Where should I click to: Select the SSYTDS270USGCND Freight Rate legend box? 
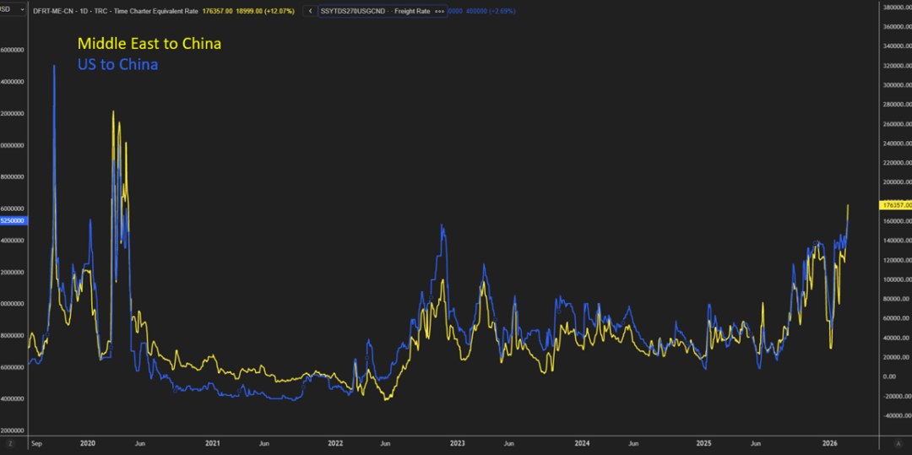point(375,11)
